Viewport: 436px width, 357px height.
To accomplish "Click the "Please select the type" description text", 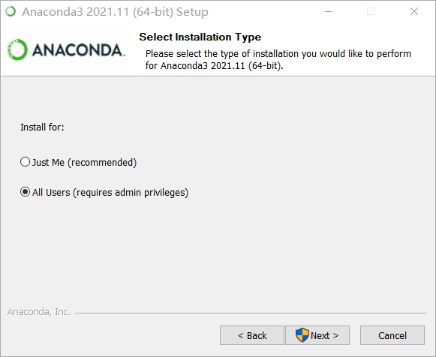I will click(278, 60).
